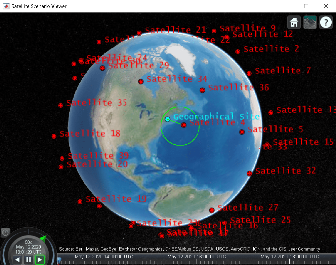Click Satellite 5 marker
The image size is (336, 265).
(x=242, y=132)
